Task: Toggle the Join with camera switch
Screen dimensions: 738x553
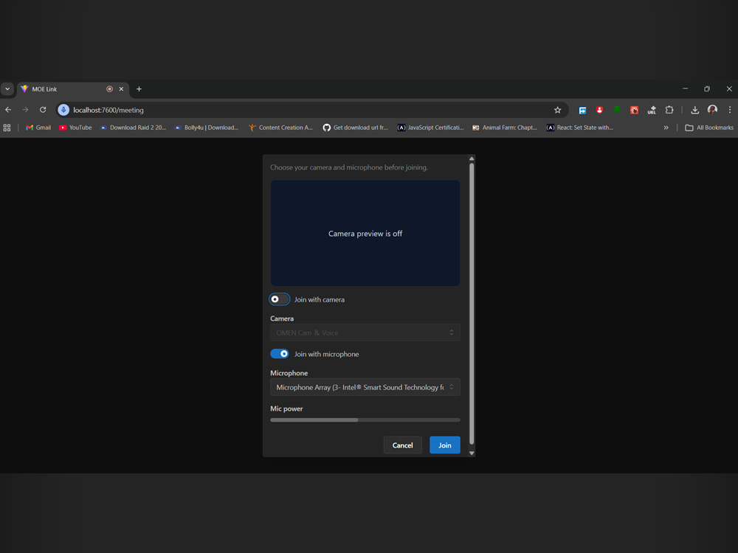Action: [279, 299]
